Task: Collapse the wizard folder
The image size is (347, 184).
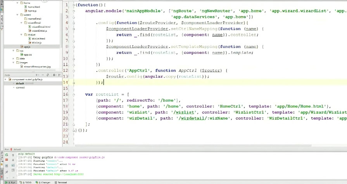Action: 17,15
